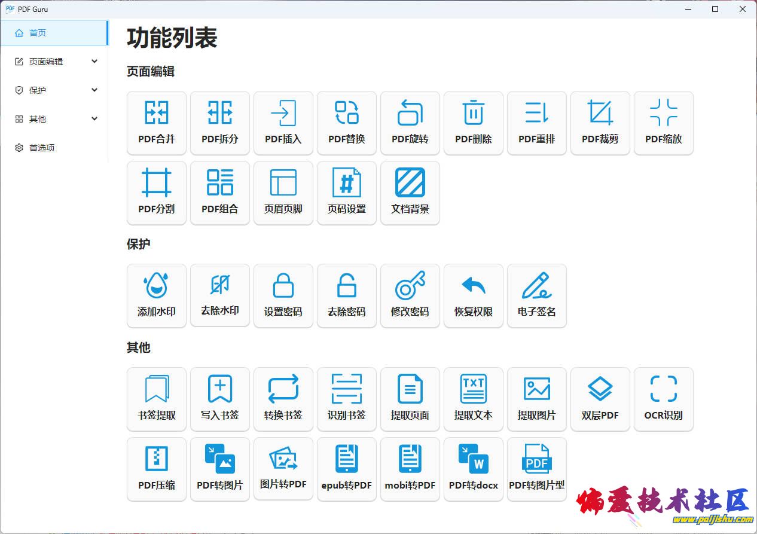
Task: Expand the 页面编辑 sidebar chevron
Action: pyautogui.click(x=94, y=61)
